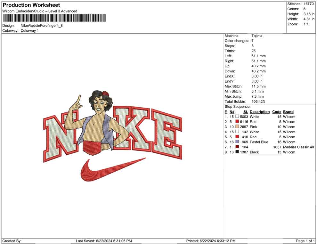
Task: Click 'Madeira Classic 40' brand text
Action: [x=298, y=147]
